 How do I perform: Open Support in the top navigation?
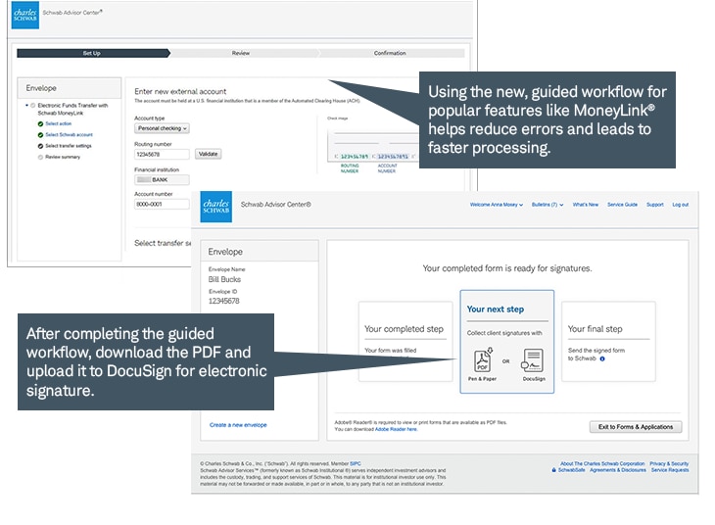pos(655,205)
